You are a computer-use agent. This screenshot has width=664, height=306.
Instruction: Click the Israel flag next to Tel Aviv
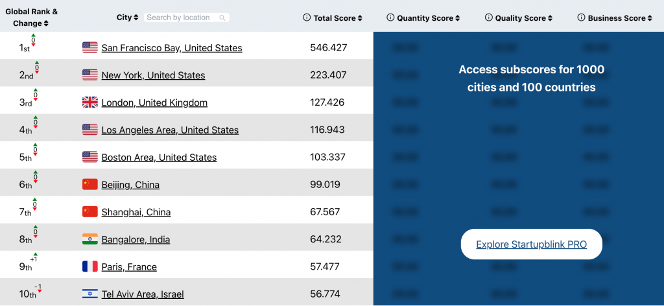click(x=90, y=294)
